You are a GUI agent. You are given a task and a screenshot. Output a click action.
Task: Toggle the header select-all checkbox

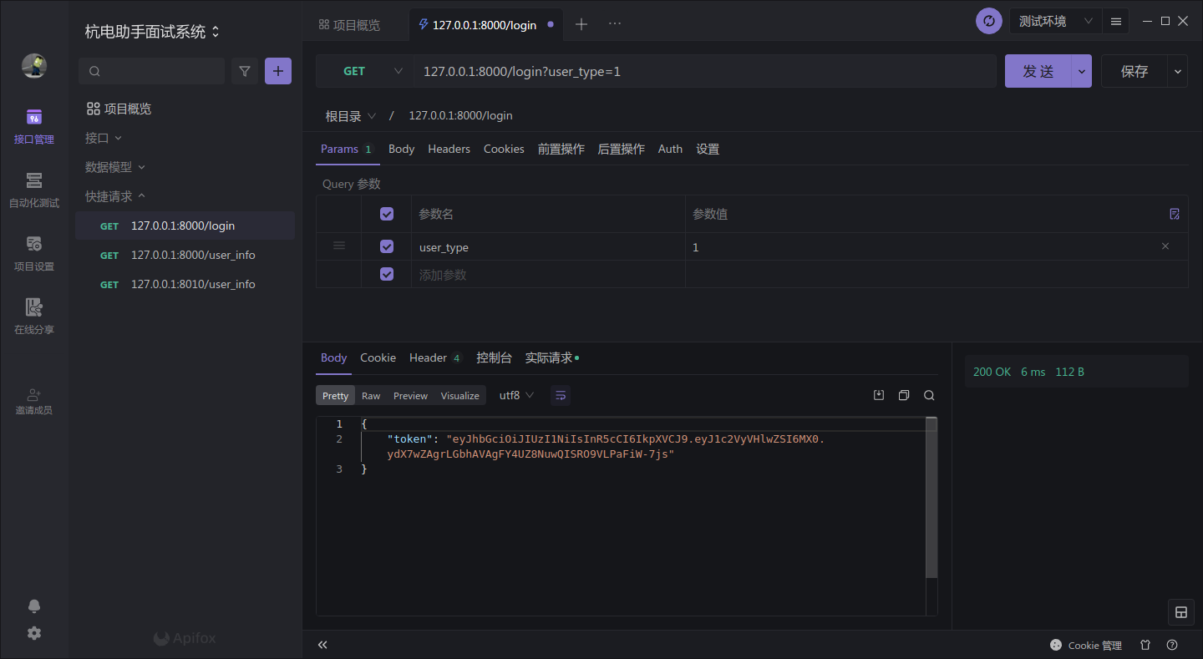(x=387, y=214)
